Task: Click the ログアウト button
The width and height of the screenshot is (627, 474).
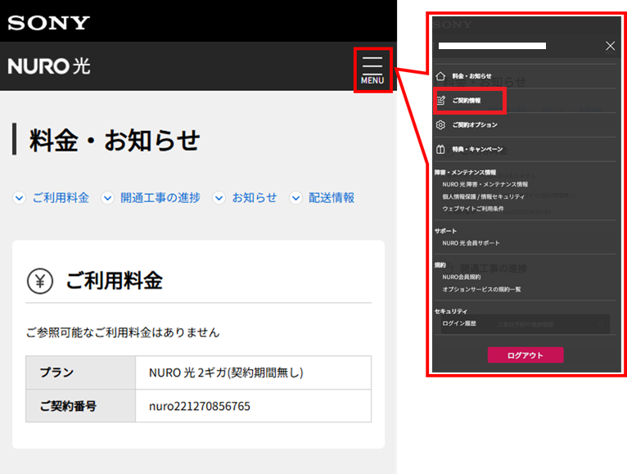Action: click(x=526, y=355)
